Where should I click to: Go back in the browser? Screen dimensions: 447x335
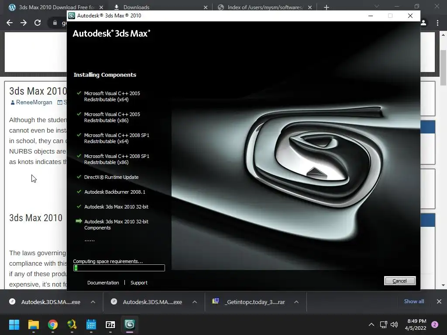[x=10, y=23]
